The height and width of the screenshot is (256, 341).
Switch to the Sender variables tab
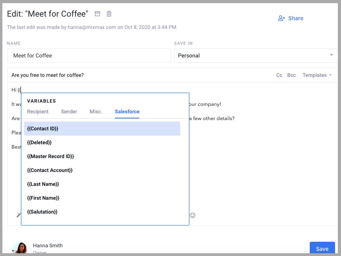[69, 111]
